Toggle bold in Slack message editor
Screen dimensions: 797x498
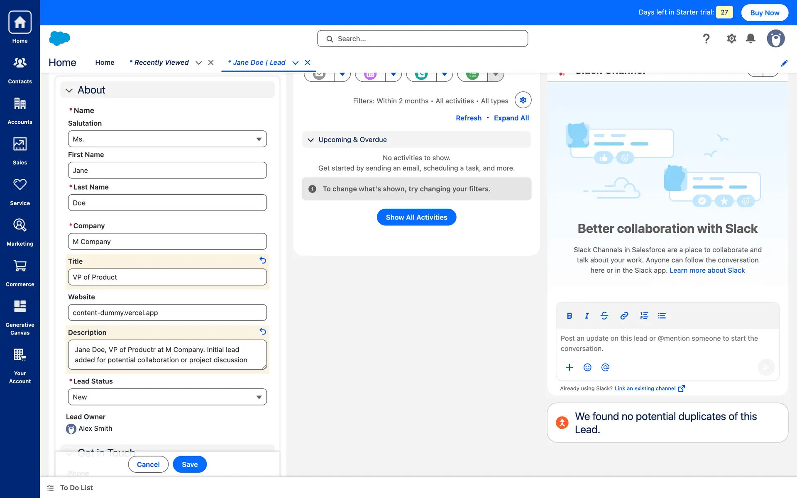click(570, 316)
